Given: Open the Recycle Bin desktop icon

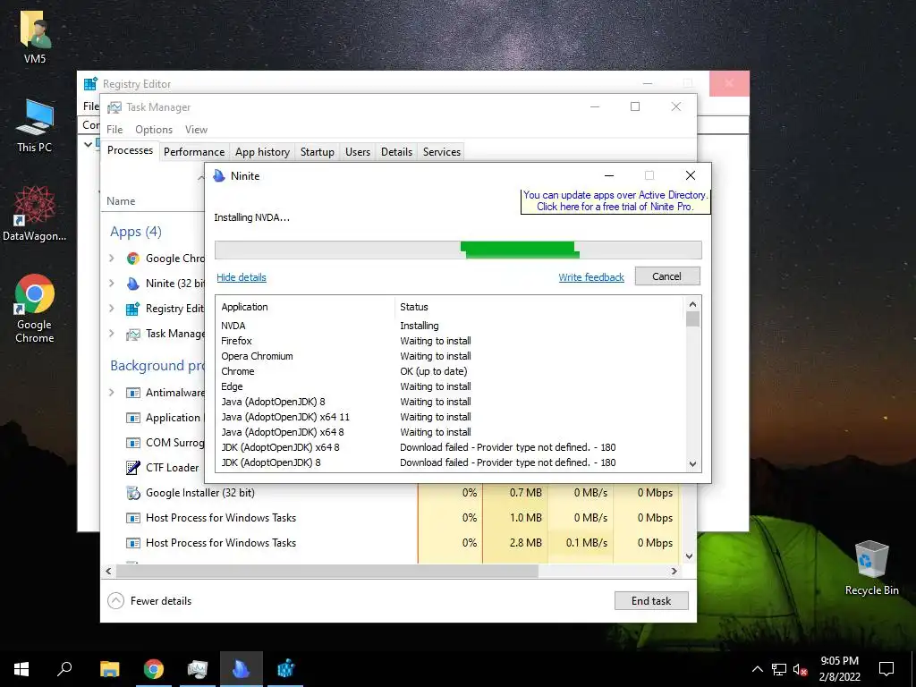Looking at the screenshot, I should (871, 568).
